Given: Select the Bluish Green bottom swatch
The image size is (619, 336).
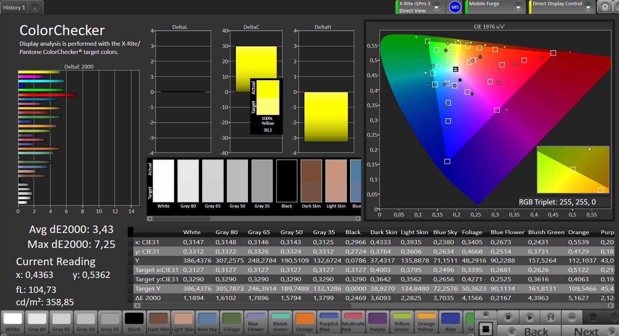Looking at the screenshot, I should pos(280,322).
